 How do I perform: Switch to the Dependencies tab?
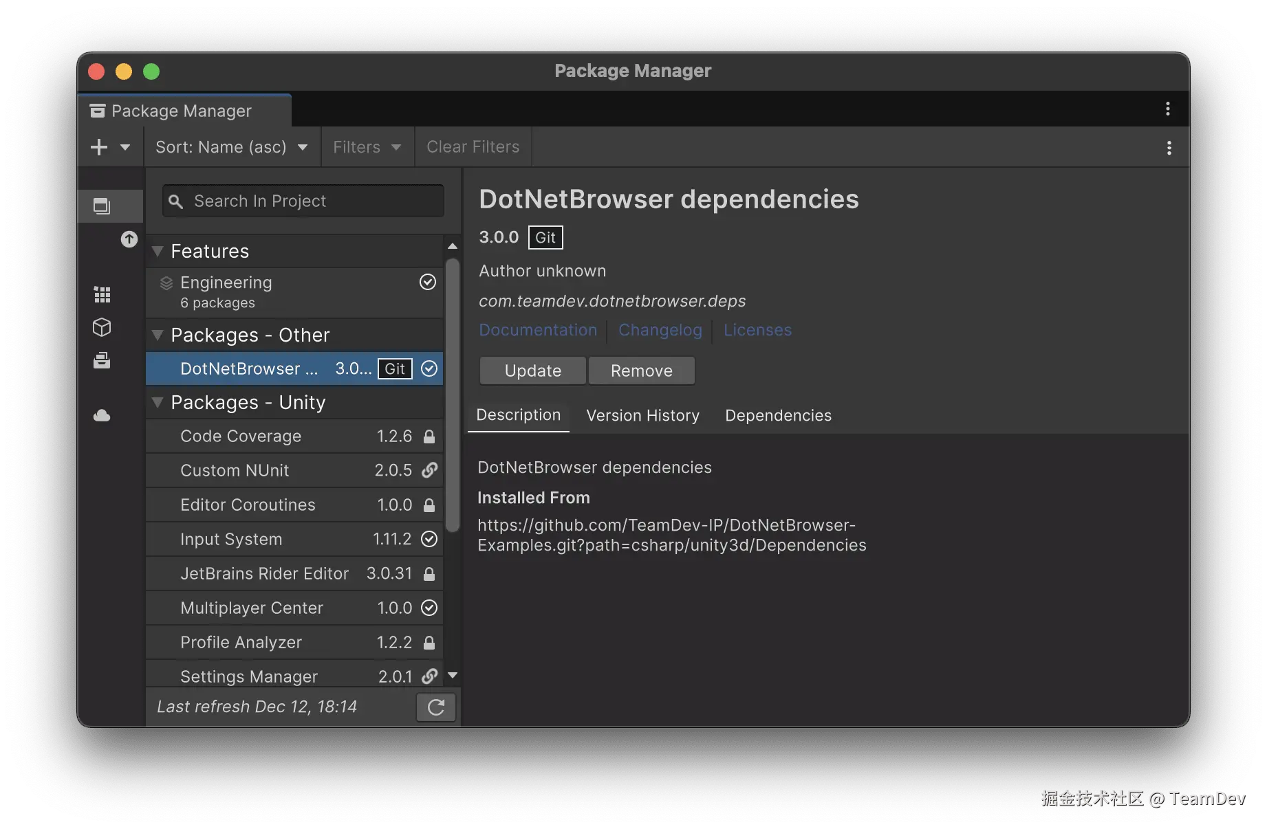pos(778,415)
